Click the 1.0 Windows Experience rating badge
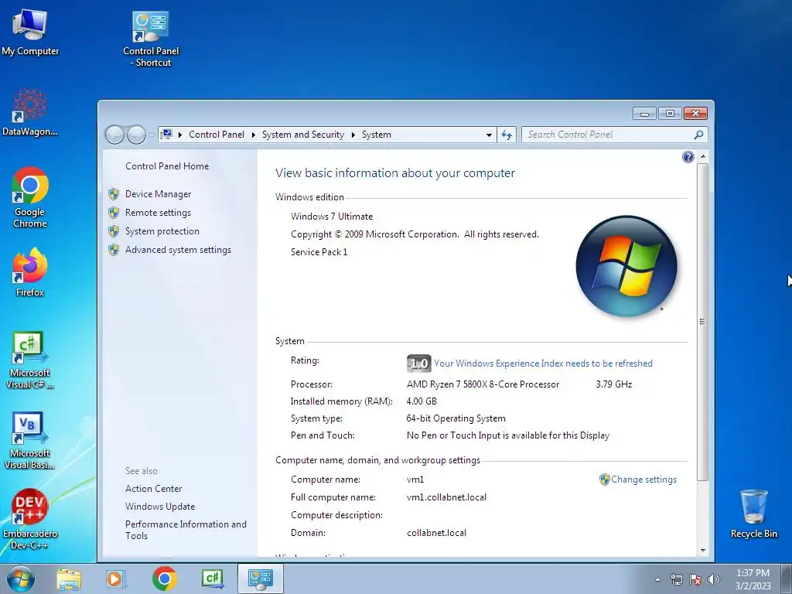 click(418, 364)
